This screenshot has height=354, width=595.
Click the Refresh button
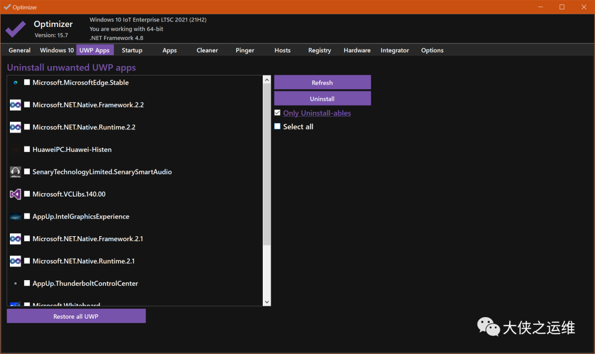[x=322, y=82]
